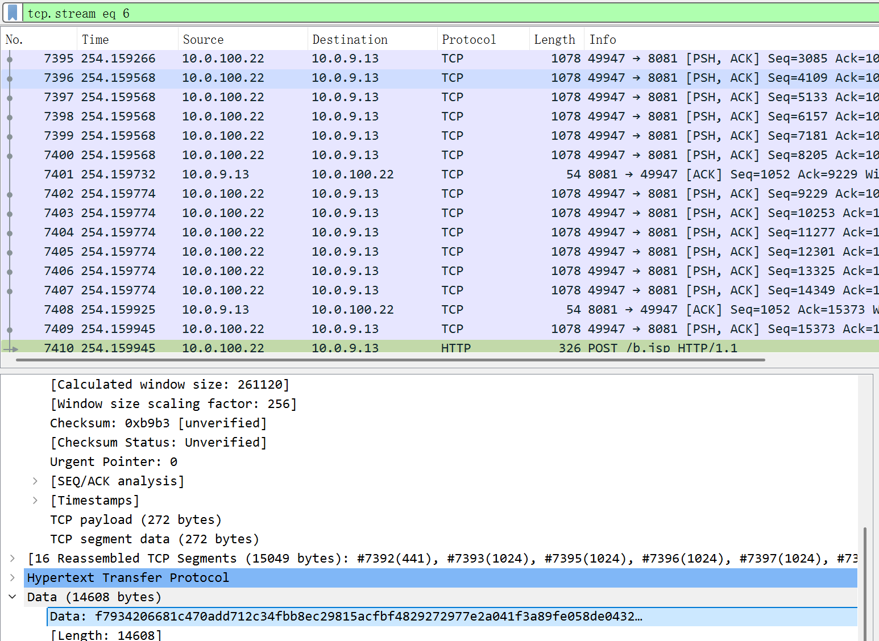Sort by the Source column header
Screen dimensions: 879x641
click(243, 40)
